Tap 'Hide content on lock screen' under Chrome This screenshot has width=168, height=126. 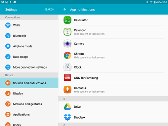click(89, 57)
